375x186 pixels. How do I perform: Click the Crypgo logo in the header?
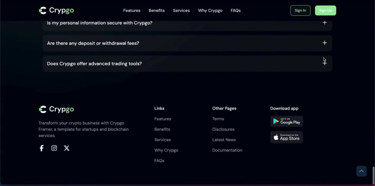[x=57, y=10]
